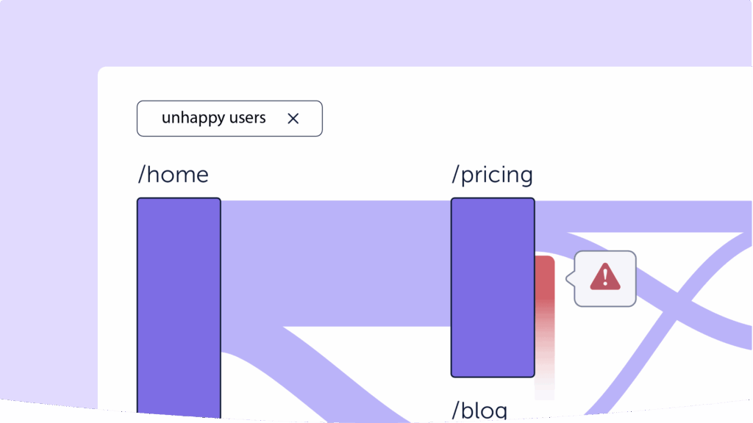This screenshot has width=753, height=423.
Task: Remove the unhappy users filter via X
Action: (293, 118)
